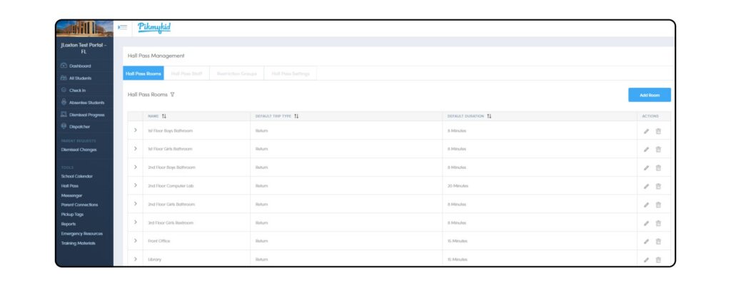Switch to the Hall Pass Staff tab
Viewport: 731px width, 288px height.
click(x=186, y=73)
